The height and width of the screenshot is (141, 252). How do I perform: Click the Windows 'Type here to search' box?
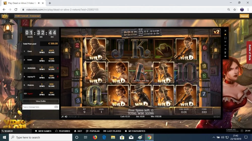[41, 137]
